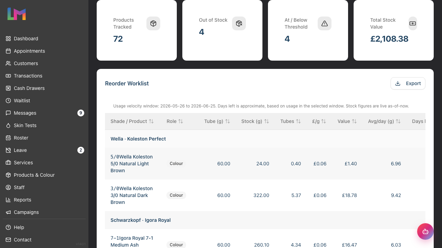Click the Staff user circle icon

(8, 187)
